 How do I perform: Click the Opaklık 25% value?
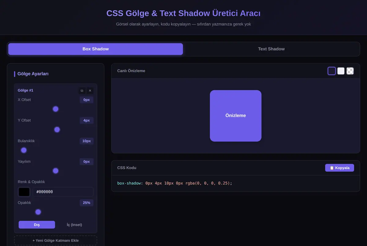(87, 203)
